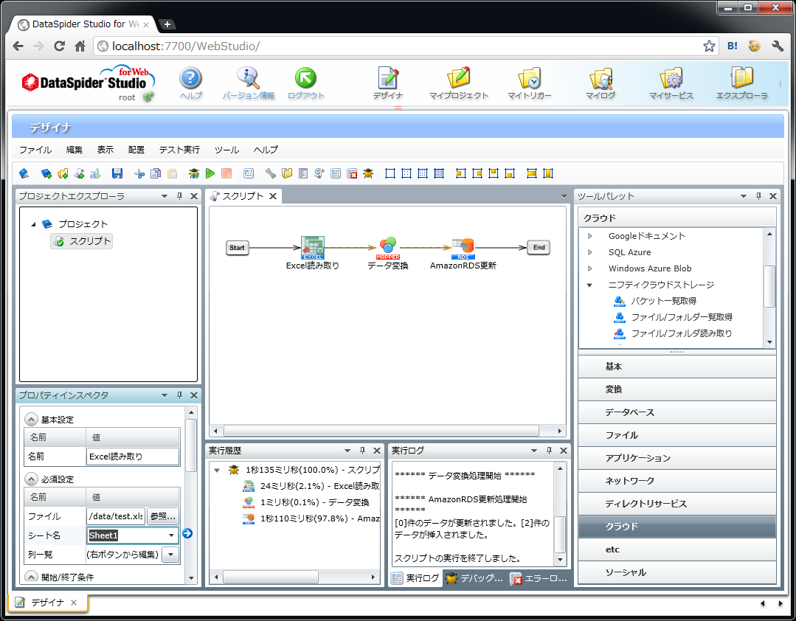Toggle auto-hide pin on 実行履歴 panel
The height and width of the screenshot is (621, 796).
(x=361, y=450)
